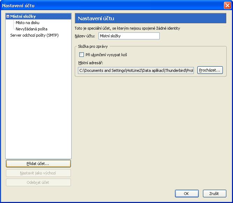The height and width of the screenshot is (203, 233).
Task: Select Nevyžádaná pošta in the tree
Action: pyautogui.click(x=31, y=29)
